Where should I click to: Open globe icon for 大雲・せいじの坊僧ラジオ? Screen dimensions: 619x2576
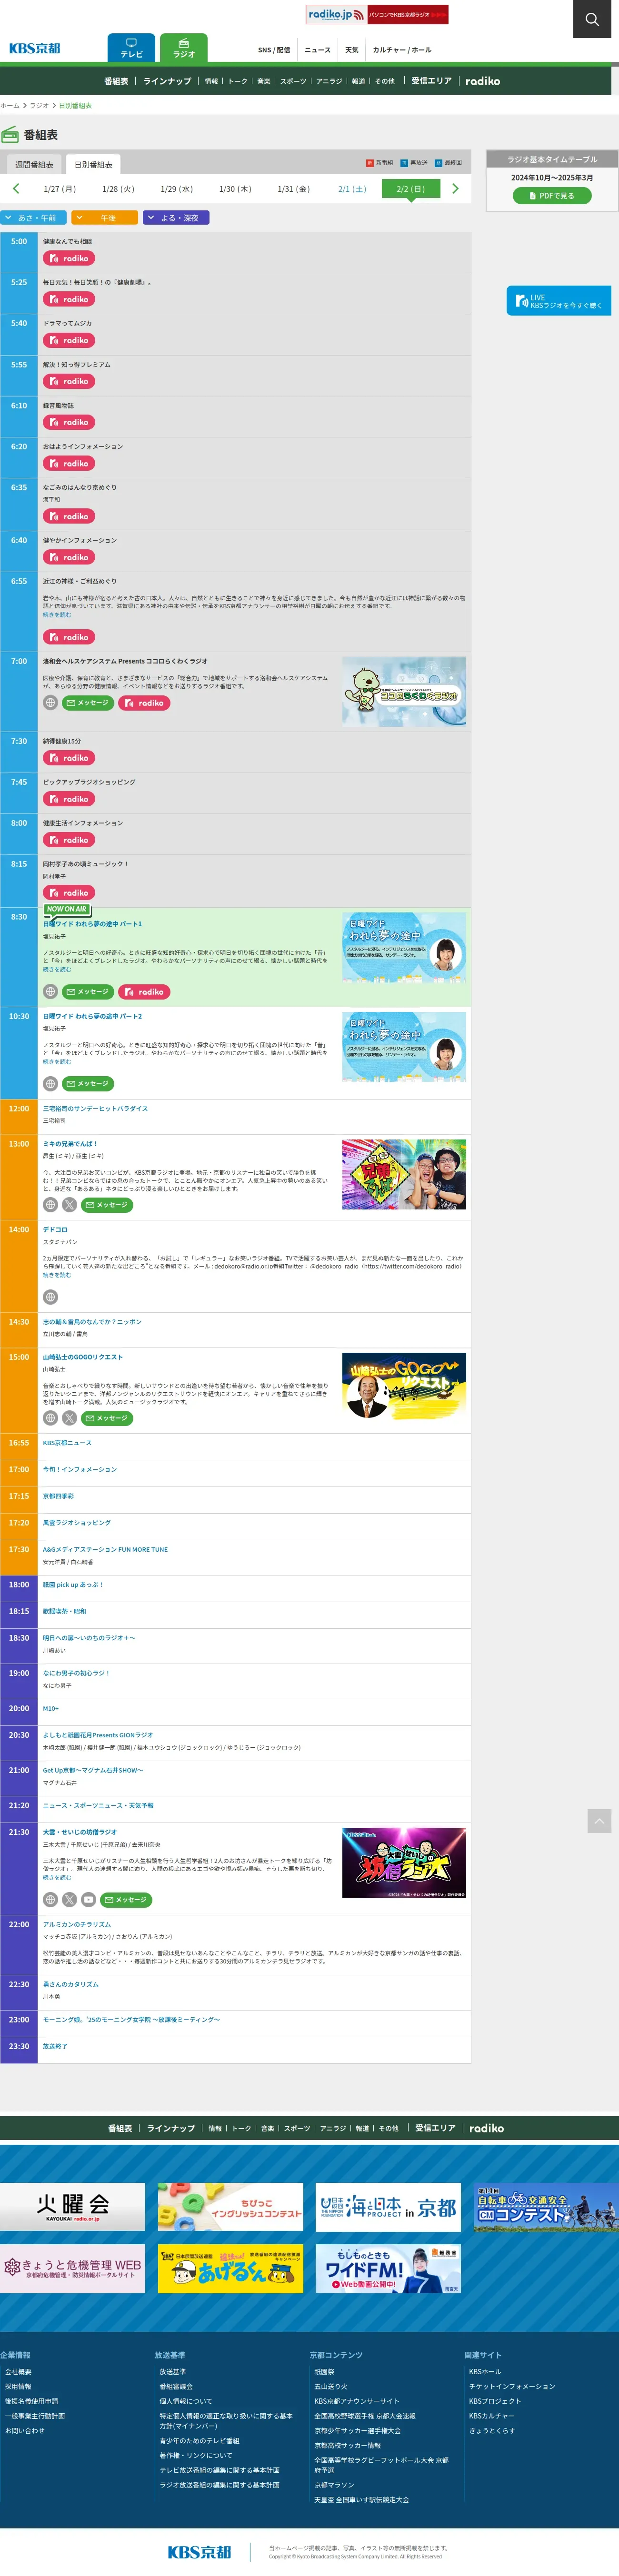50,1900
